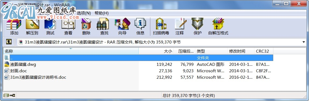Expand the archive path dropdown arrow

(x=304, y=42)
